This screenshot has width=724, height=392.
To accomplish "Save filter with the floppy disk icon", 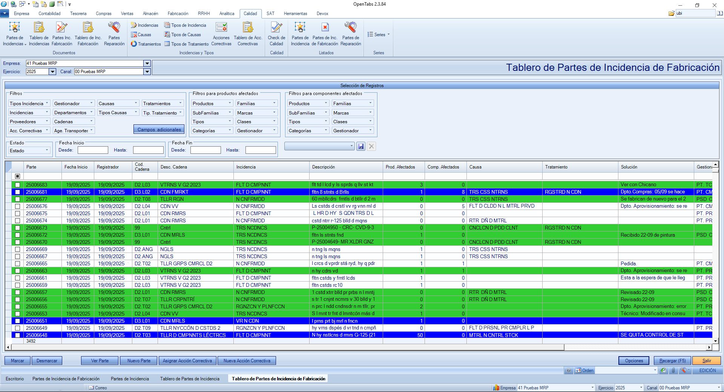I will click(x=361, y=147).
